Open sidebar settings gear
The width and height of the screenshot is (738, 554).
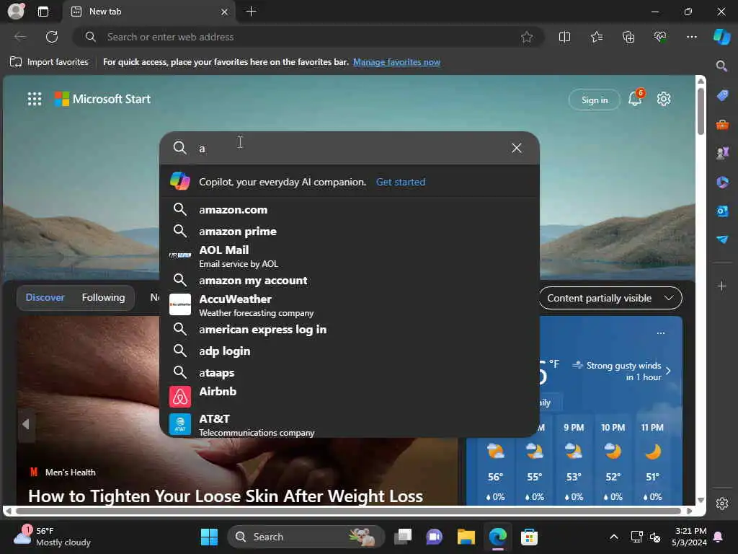click(x=722, y=504)
